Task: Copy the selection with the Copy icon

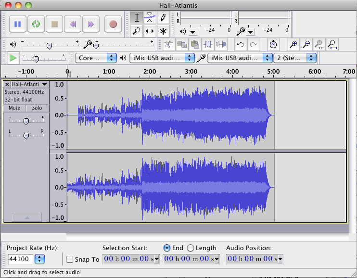Action: tap(182, 44)
